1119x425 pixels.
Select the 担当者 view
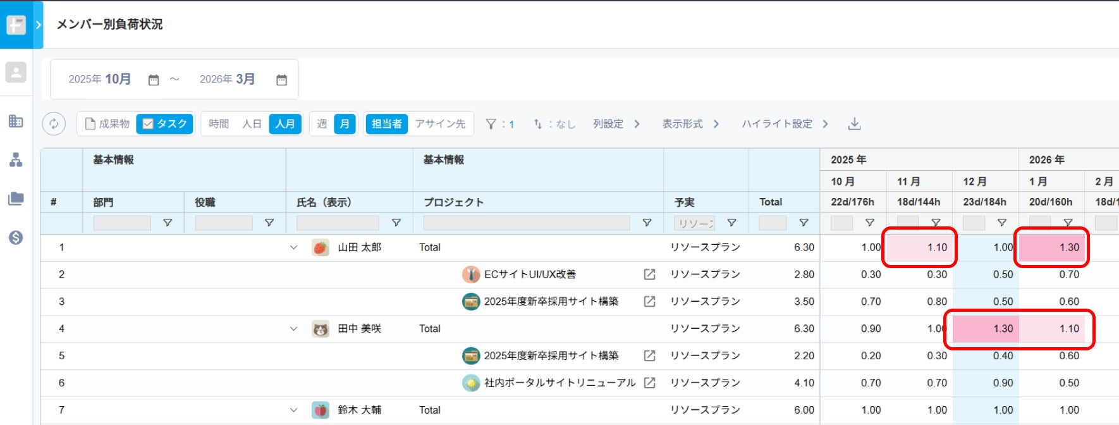pyautogui.click(x=386, y=123)
